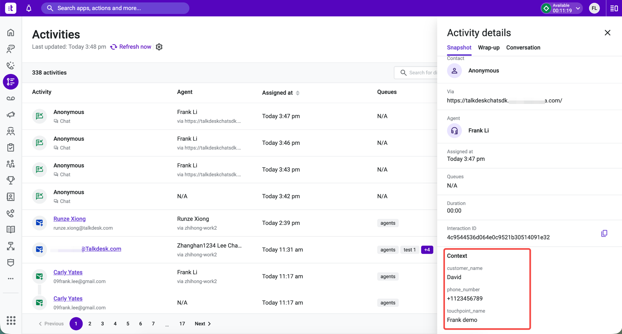The height and width of the screenshot is (334, 622).
Task: Switch to the Wrap-up tab
Action: (489, 48)
